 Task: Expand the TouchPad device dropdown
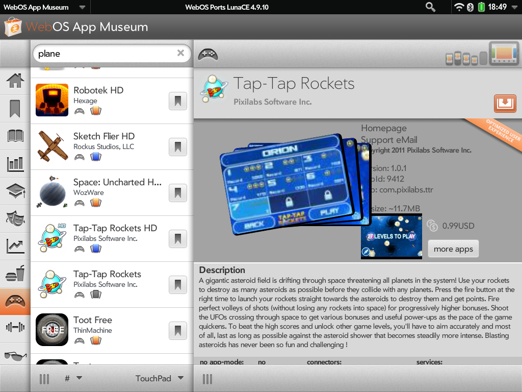point(160,378)
